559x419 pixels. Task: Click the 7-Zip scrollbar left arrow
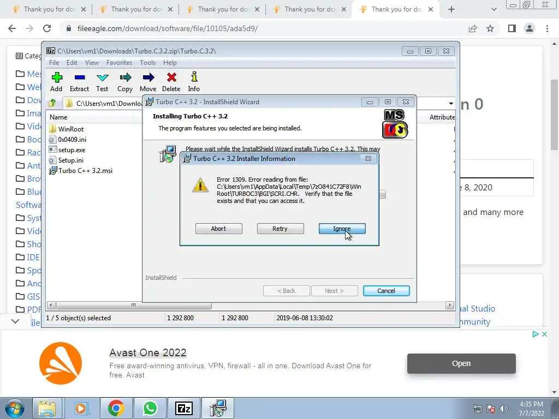point(51,306)
